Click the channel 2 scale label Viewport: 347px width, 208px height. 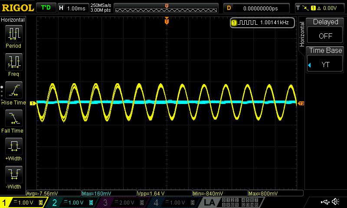76,202
